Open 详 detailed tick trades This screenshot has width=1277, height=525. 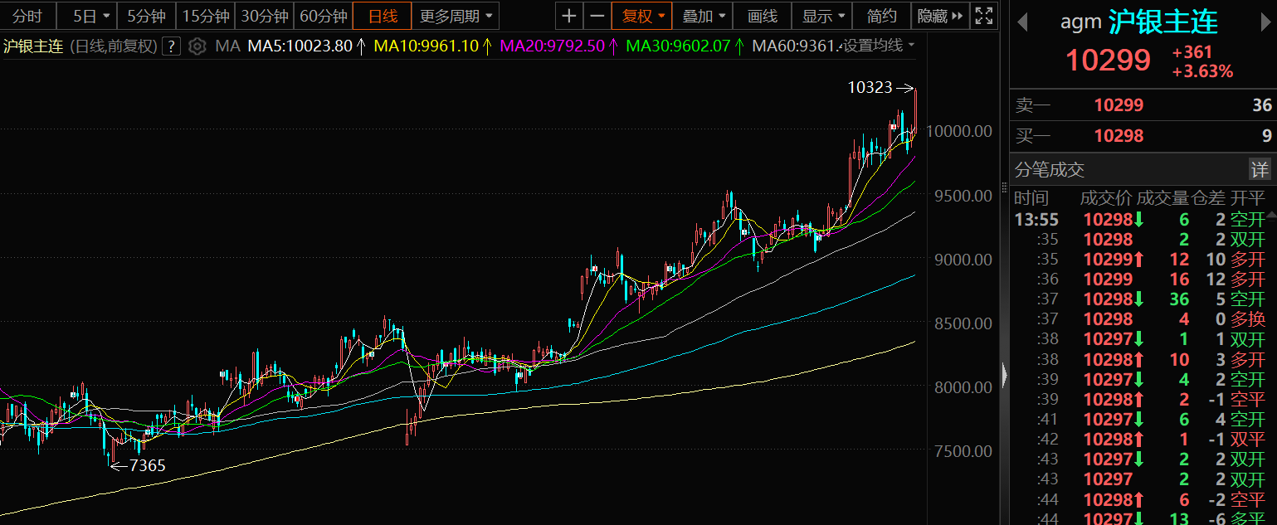tap(1260, 170)
